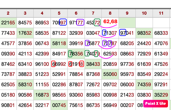Select cell with value 97736
Image resolution: width=171 pixels, height=110 pixels.
[127, 64]
